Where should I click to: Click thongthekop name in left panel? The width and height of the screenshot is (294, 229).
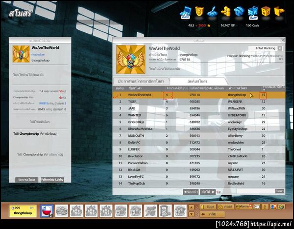point(41,61)
